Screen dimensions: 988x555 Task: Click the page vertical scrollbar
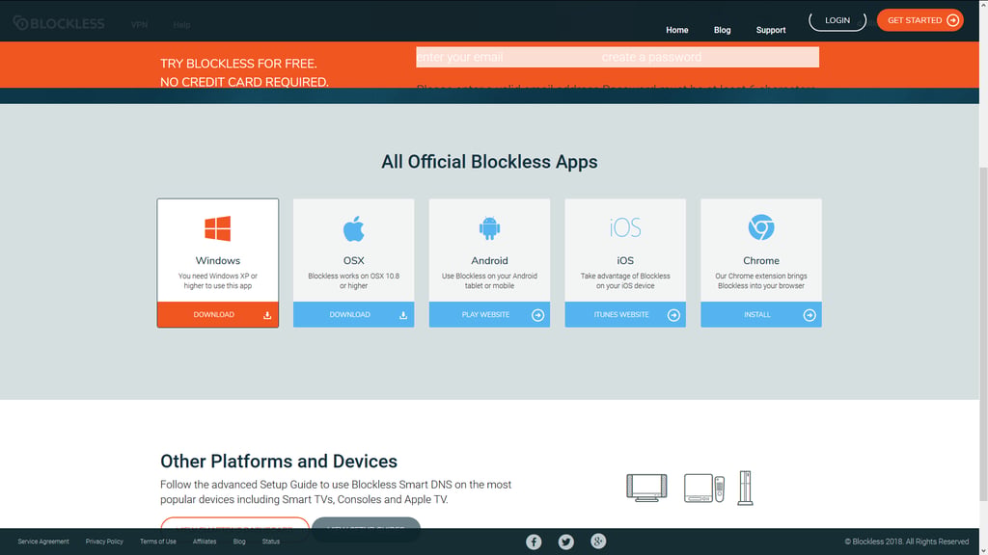(983, 333)
